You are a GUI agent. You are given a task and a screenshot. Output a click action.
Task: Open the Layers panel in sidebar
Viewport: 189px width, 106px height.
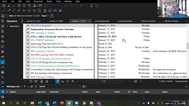tap(3, 37)
